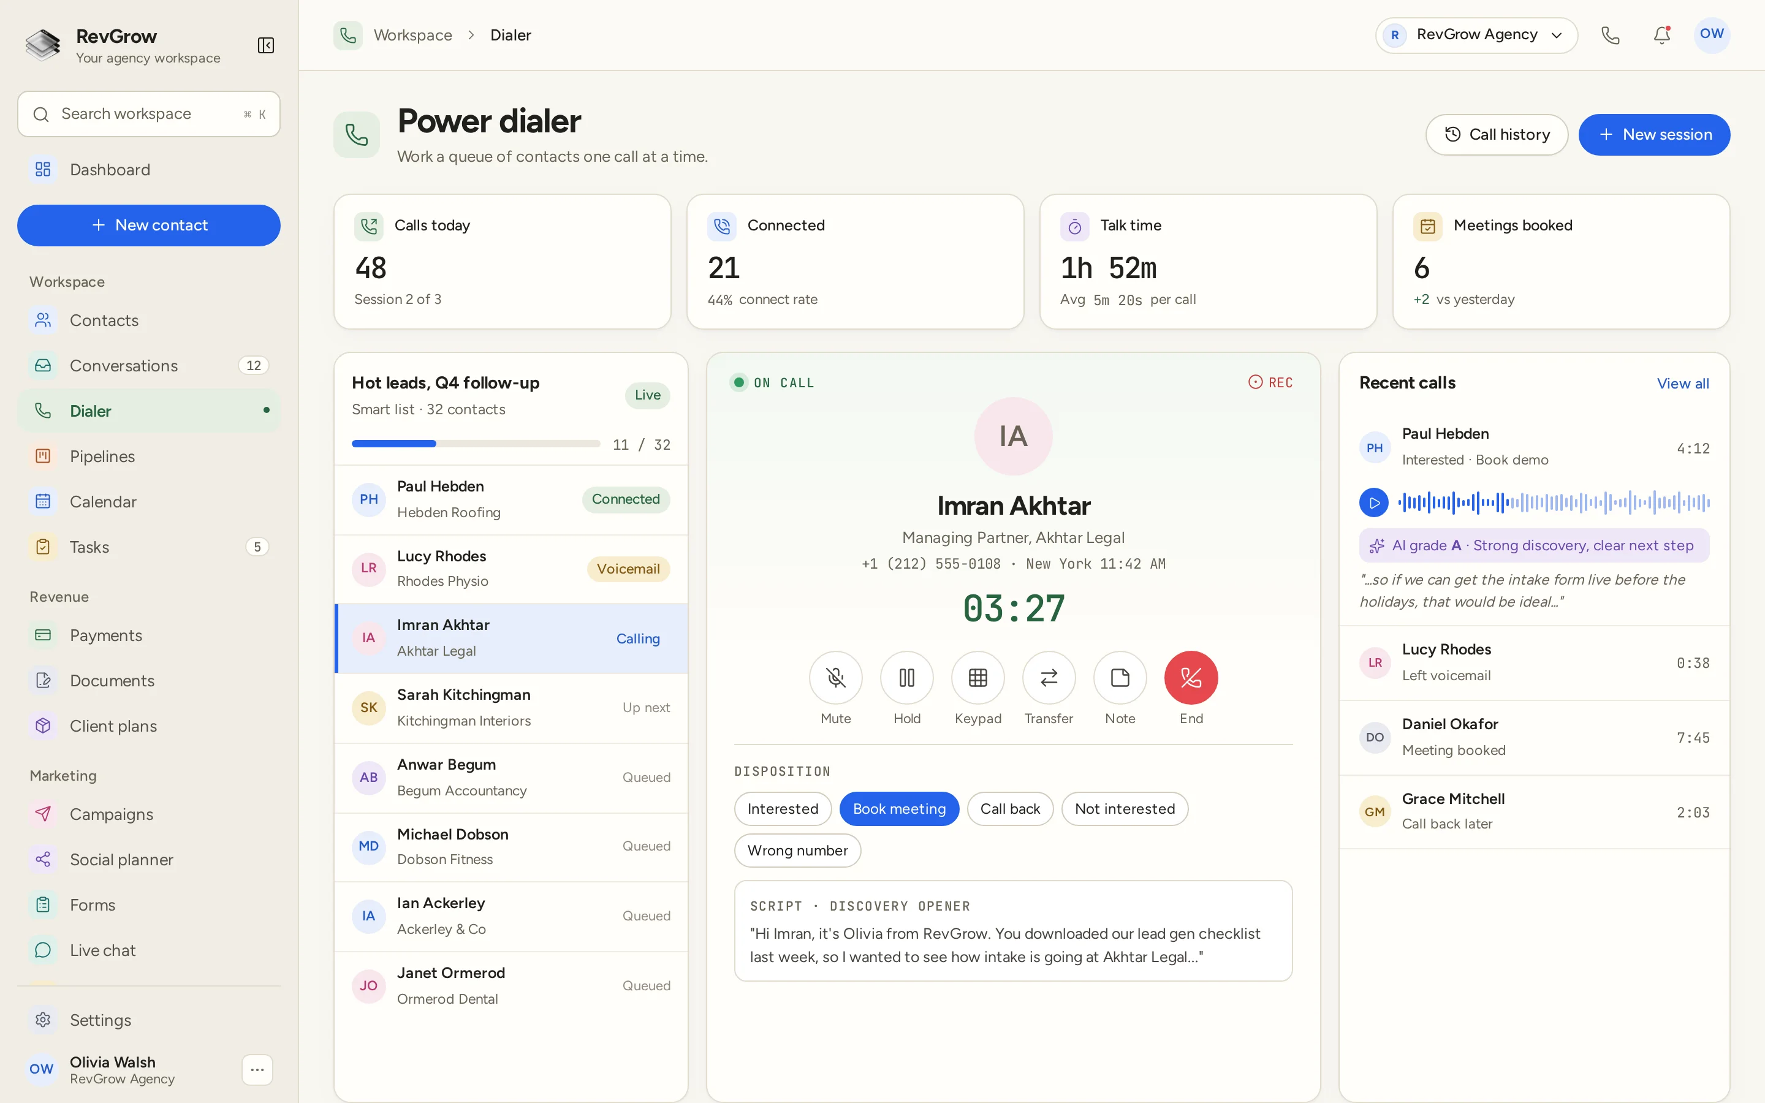Select Book meeting disposition

(899, 808)
